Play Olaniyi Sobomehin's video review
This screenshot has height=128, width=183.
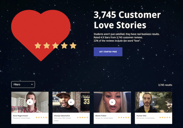(71, 102)
